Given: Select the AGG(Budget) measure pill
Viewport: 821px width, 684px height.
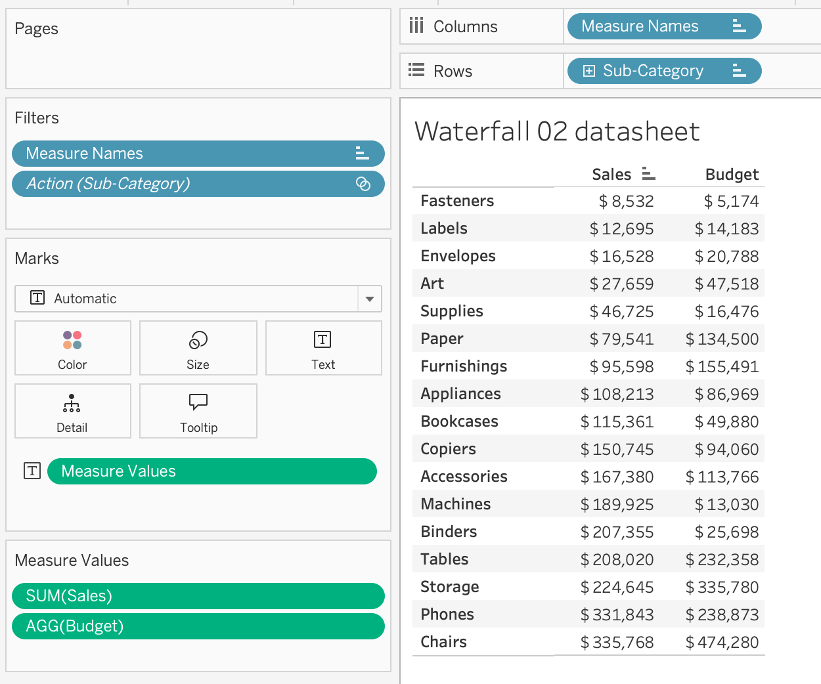Looking at the screenshot, I should [x=197, y=626].
